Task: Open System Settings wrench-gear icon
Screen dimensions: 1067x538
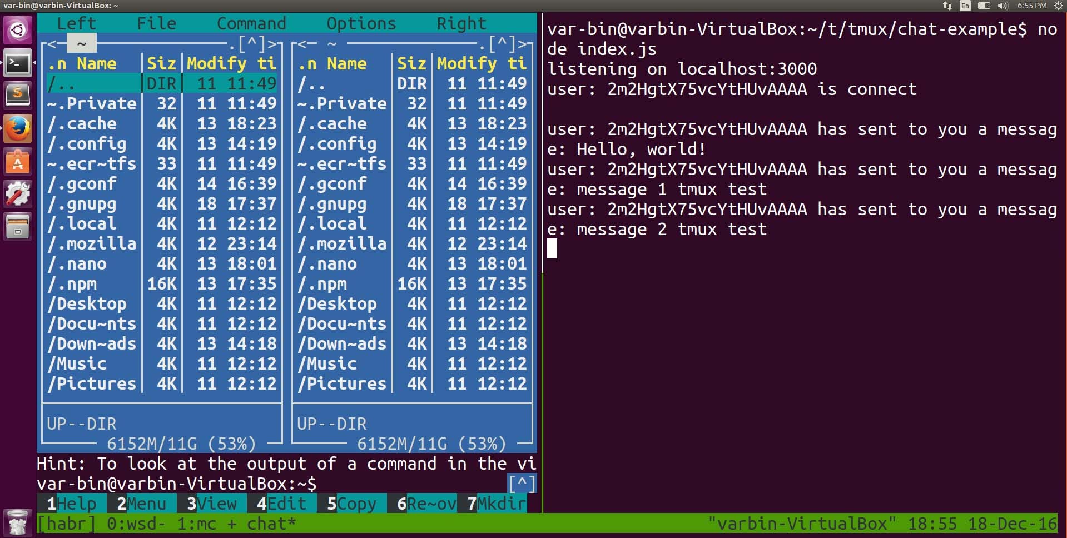Action: coord(18,195)
